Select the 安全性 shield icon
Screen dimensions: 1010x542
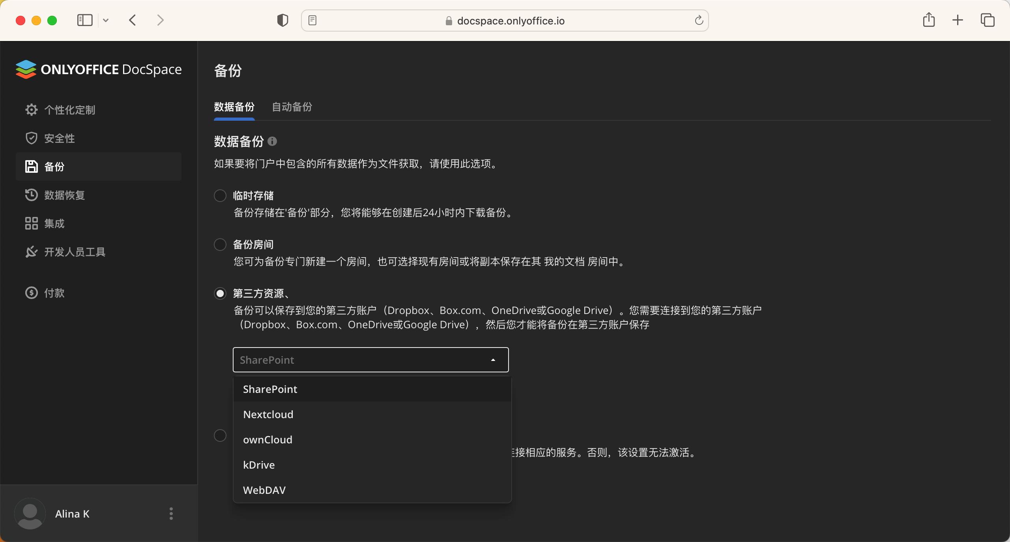[x=31, y=138]
